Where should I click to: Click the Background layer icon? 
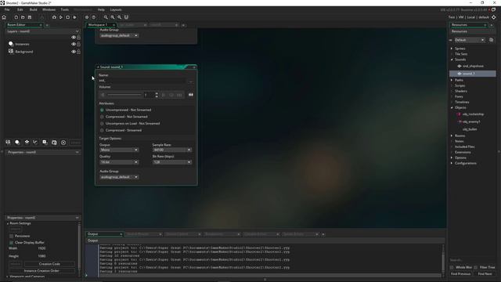[11, 51]
